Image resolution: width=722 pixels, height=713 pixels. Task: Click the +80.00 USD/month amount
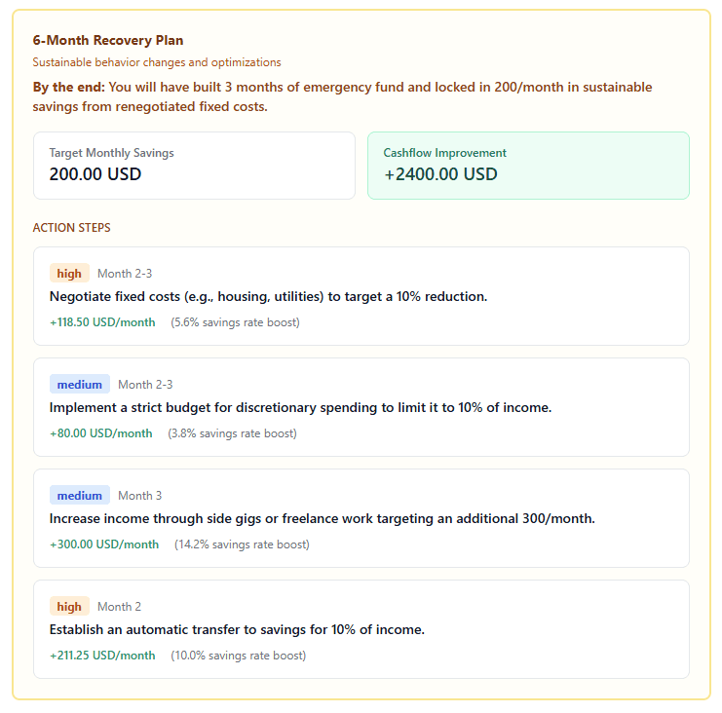click(x=101, y=433)
